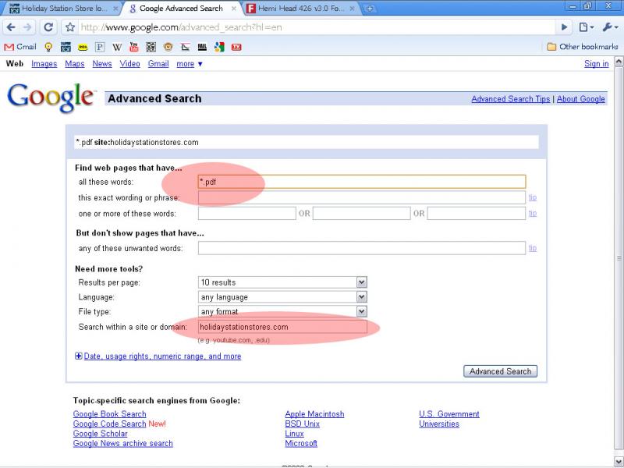Open the light bulb bookmark icon
The width and height of the screenshot is (624, 468).
pos(48,47)
